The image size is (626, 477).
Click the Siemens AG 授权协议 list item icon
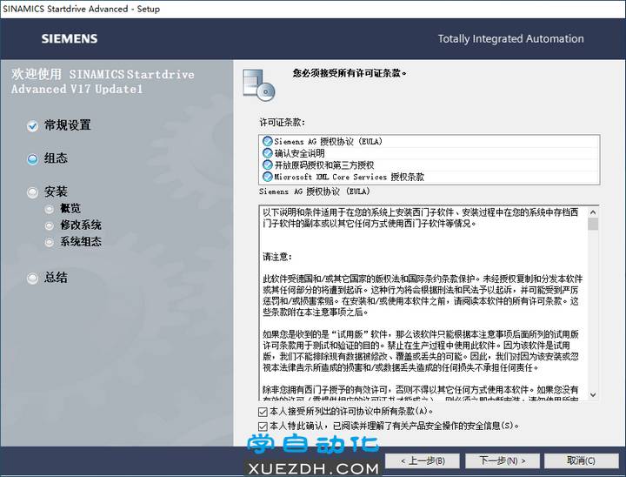pyautogui.click(x=267, y=141)
